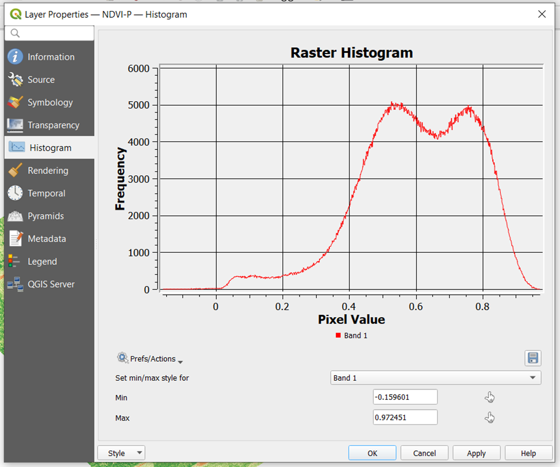Open the Band 1 combo box
The height and width of the screenshot is (467, 560).
click(x=436, y=378)
